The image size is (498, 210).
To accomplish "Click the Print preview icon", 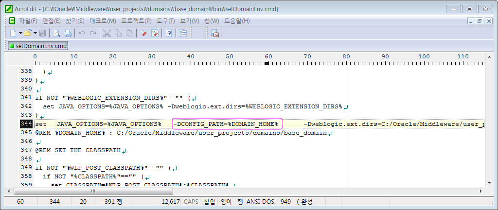I will point(56,33).
